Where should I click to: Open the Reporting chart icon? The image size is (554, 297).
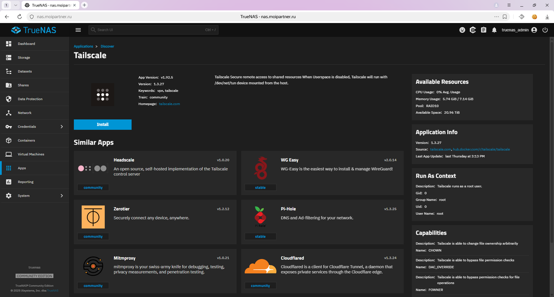pyautogui.click(x=8, y=182)
